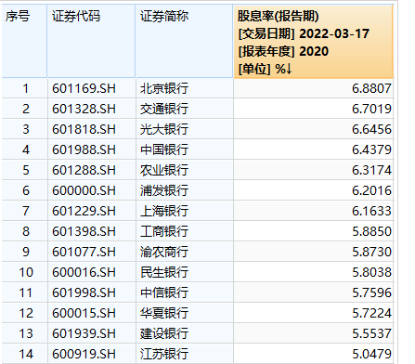This screenshot has height=364, width=415.
Task: Select security code 601998.SH
Action: [84, 292]
